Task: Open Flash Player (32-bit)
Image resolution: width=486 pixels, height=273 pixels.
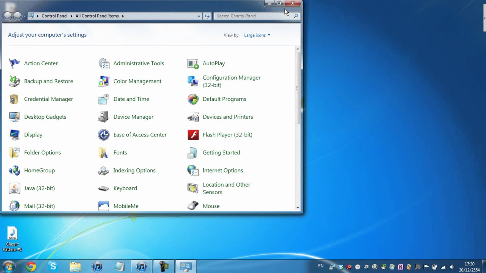Action: pyautogui.click(x=220, y=135)
